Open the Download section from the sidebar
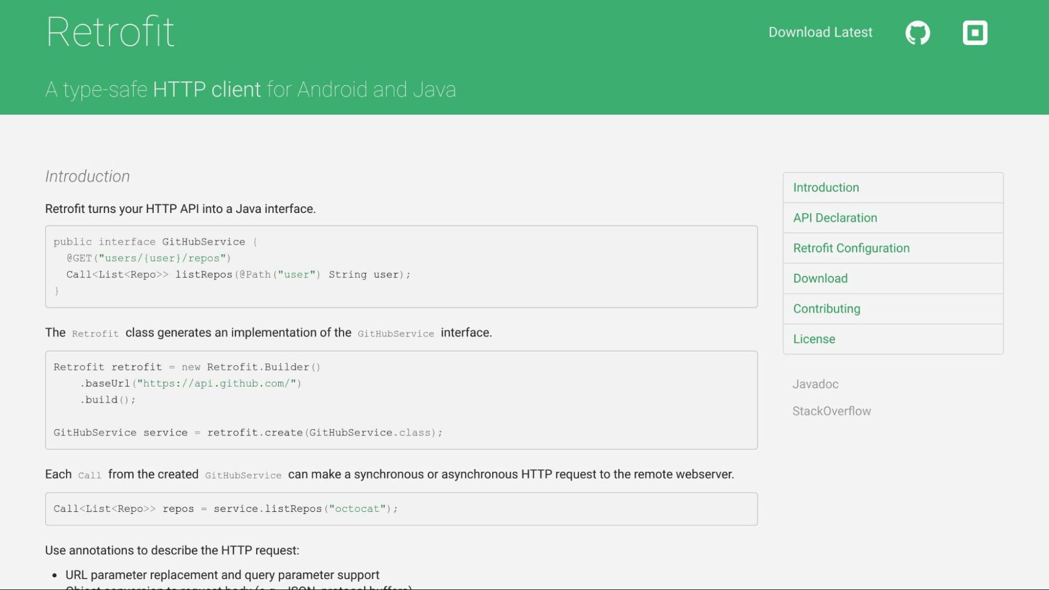The image size is (1049, 590). (x=820, y=278)
